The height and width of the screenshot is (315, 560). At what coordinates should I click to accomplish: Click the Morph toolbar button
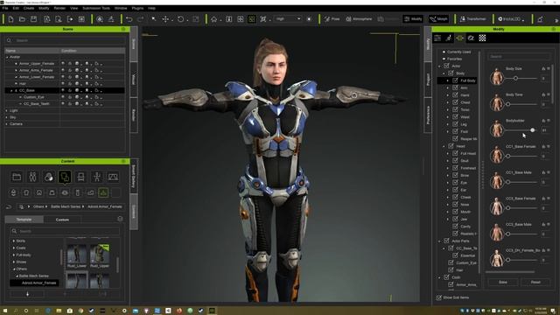coord(438,19)
